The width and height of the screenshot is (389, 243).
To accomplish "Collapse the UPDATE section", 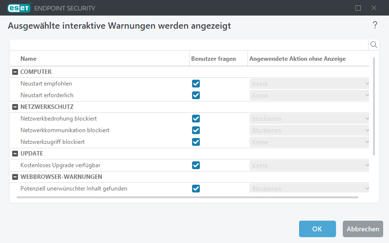I will pyautogui.click(x=15, y=154).
